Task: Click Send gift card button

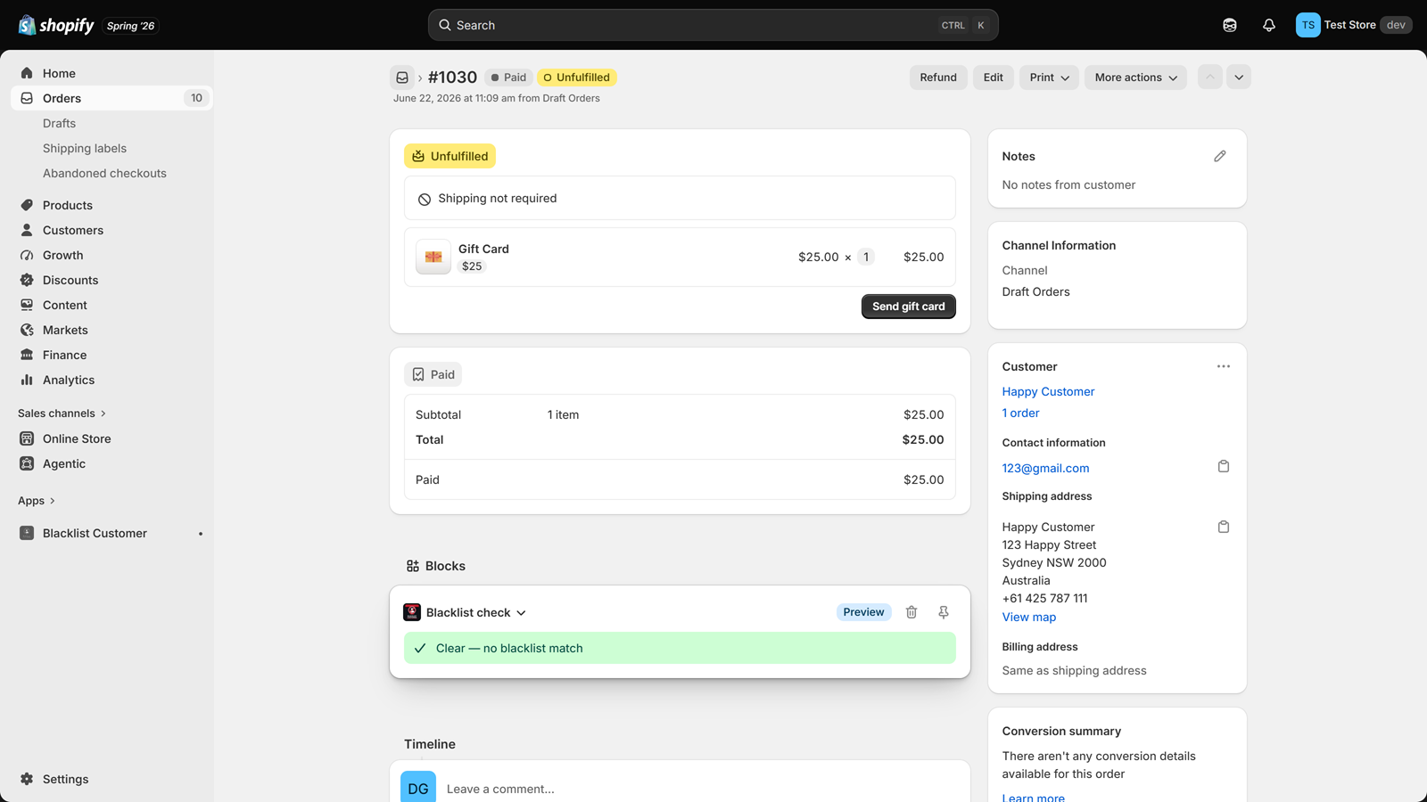Action: (x=908, y=307)
